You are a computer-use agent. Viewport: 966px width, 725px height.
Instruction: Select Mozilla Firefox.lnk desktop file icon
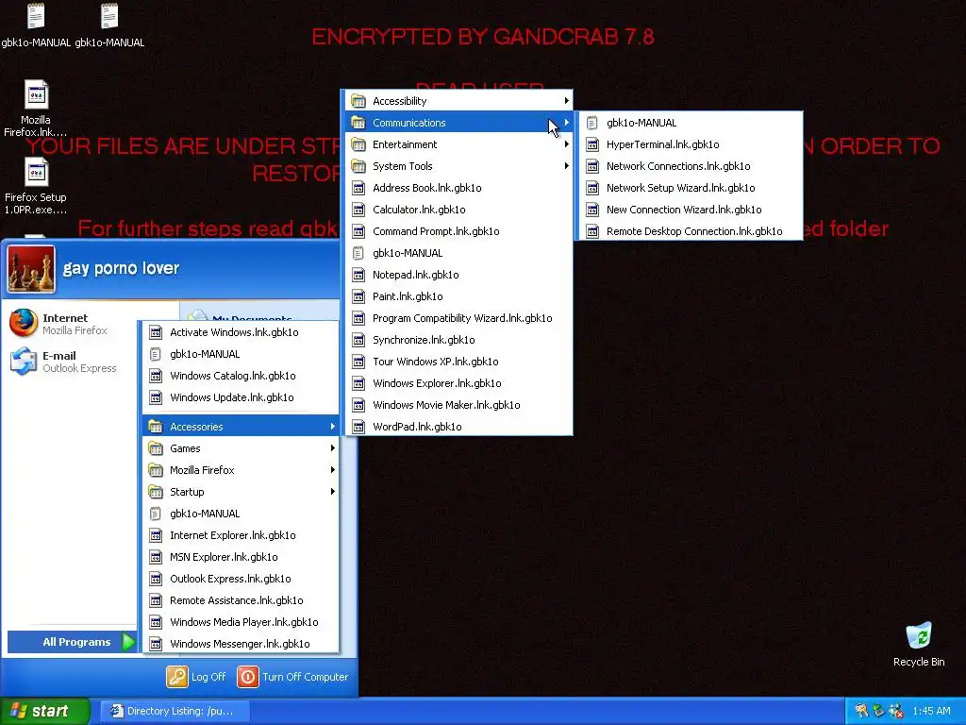point(36,109)
